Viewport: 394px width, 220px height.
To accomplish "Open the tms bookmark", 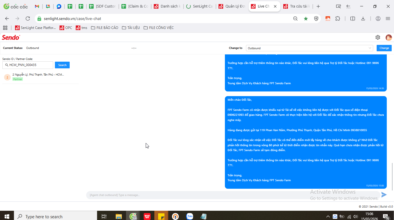I will point(82,28).
